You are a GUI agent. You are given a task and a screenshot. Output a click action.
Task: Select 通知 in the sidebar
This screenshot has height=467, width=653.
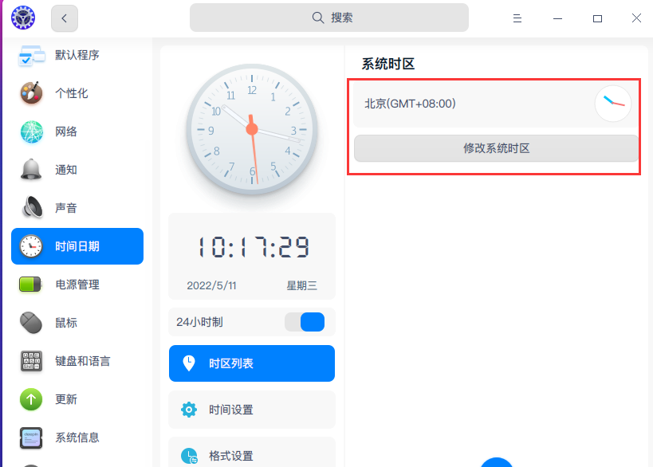(77, 170)
